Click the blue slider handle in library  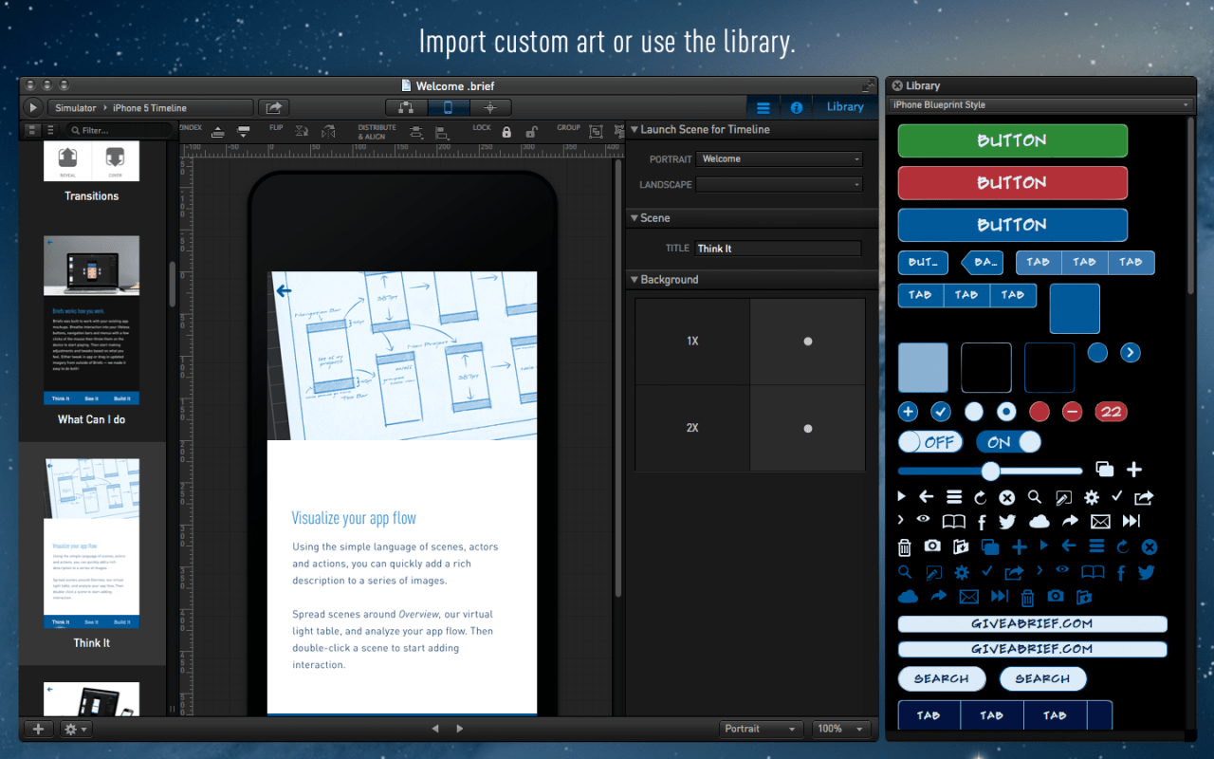click(x=990, y=471)
